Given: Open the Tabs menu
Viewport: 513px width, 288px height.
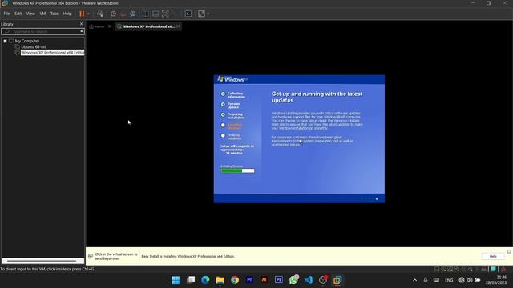Looking at the screenshot, I should [55, 14].
